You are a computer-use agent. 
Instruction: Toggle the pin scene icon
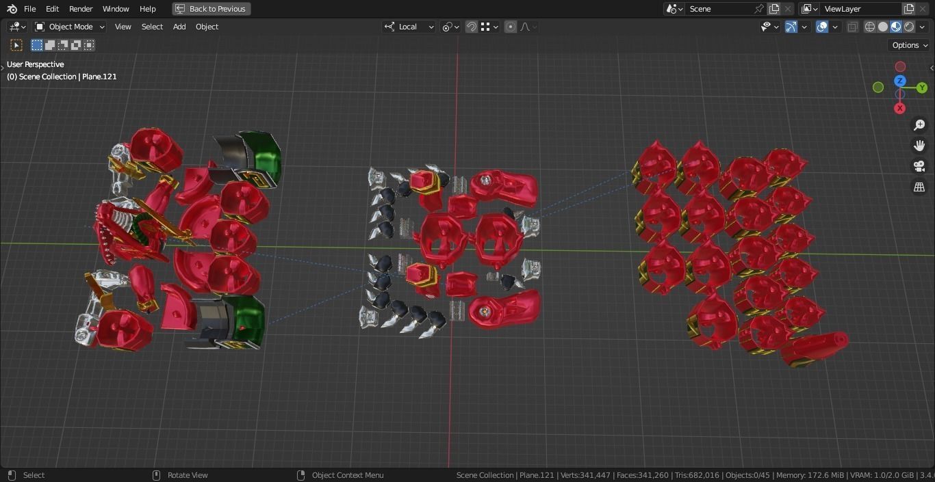759,9
